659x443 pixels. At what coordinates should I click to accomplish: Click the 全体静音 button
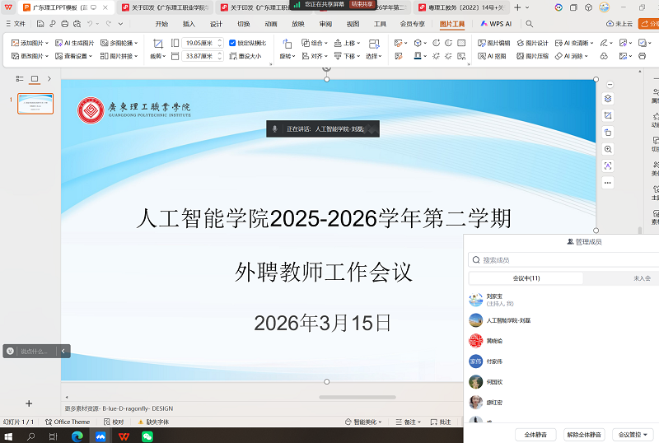coord(535,434)
